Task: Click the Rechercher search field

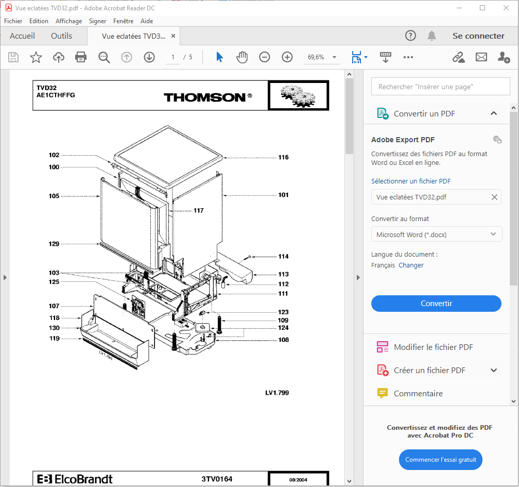Action: click(x=440, y=87)
